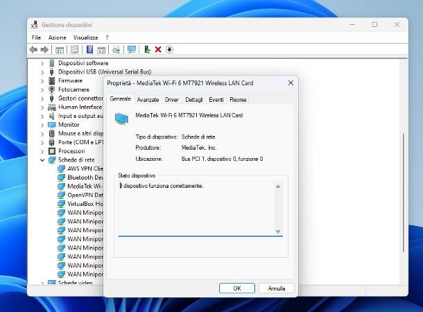Screen dimensions: 423x312
Task: Click the action pane toolbar icon
Action: (x=101, y=50)
